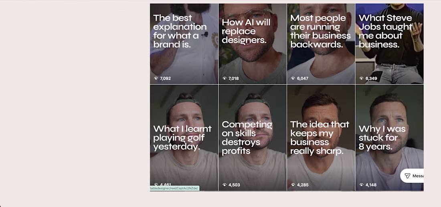The width and height of the screenshot is (441, 207).
Task: Click the 6,349 view count number
Action: (371, 78)
